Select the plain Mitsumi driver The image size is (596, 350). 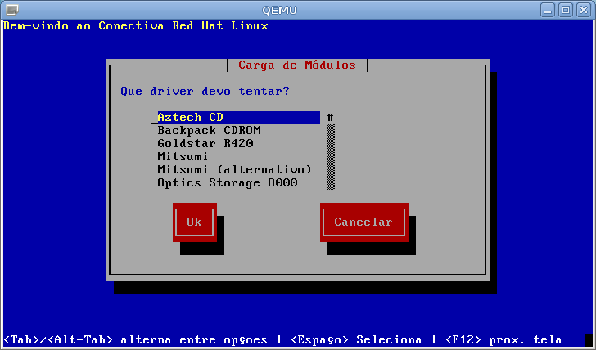183,157
